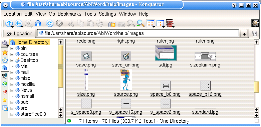Open the save.png file link
Image resolution: width=261 pixels, height=127 pixels.
[x=86, y=65]
